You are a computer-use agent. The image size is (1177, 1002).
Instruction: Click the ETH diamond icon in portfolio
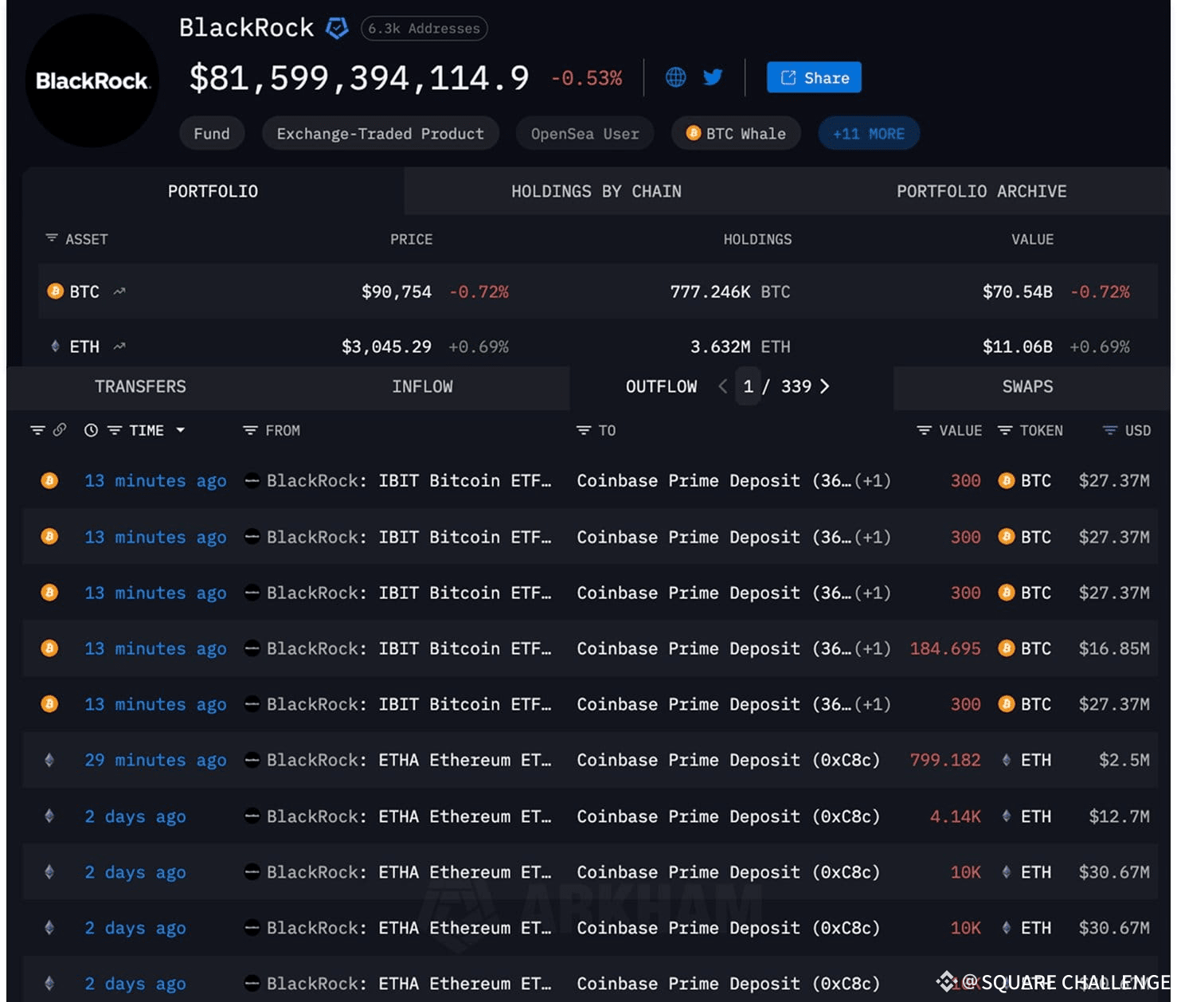pos(55,346)
